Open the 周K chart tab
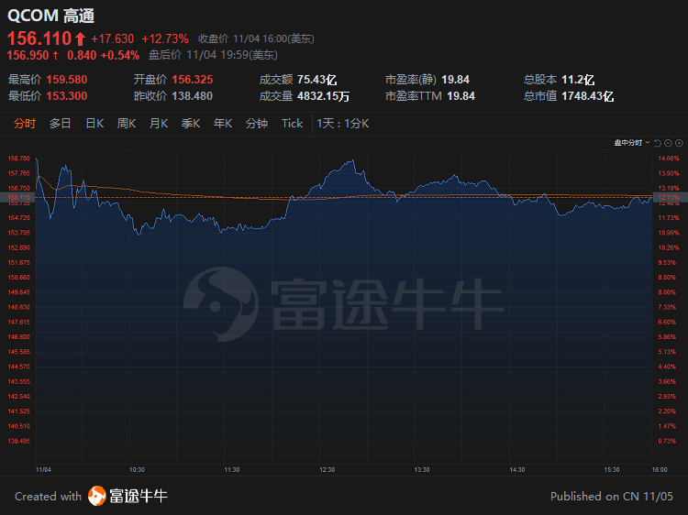 point(127,124)
